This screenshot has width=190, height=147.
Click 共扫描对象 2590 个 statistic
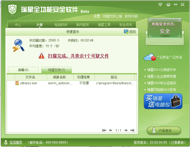click(x=44, y=40)
